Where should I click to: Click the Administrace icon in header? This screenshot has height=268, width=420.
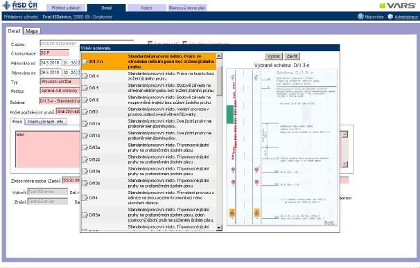tap(390, 17)
